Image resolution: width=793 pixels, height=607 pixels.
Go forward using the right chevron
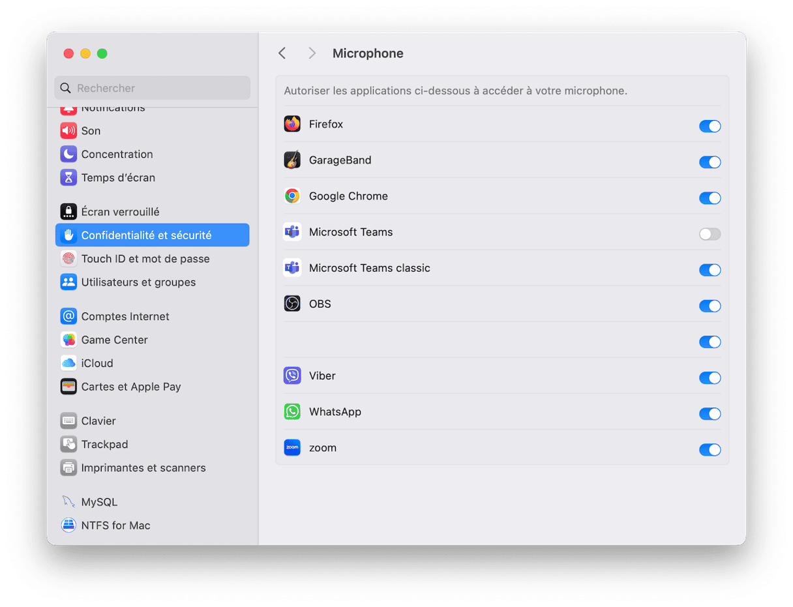coord(312,53)
